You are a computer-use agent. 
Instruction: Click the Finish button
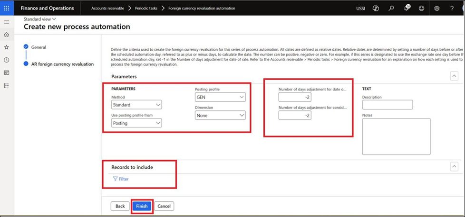coord(142,206)
